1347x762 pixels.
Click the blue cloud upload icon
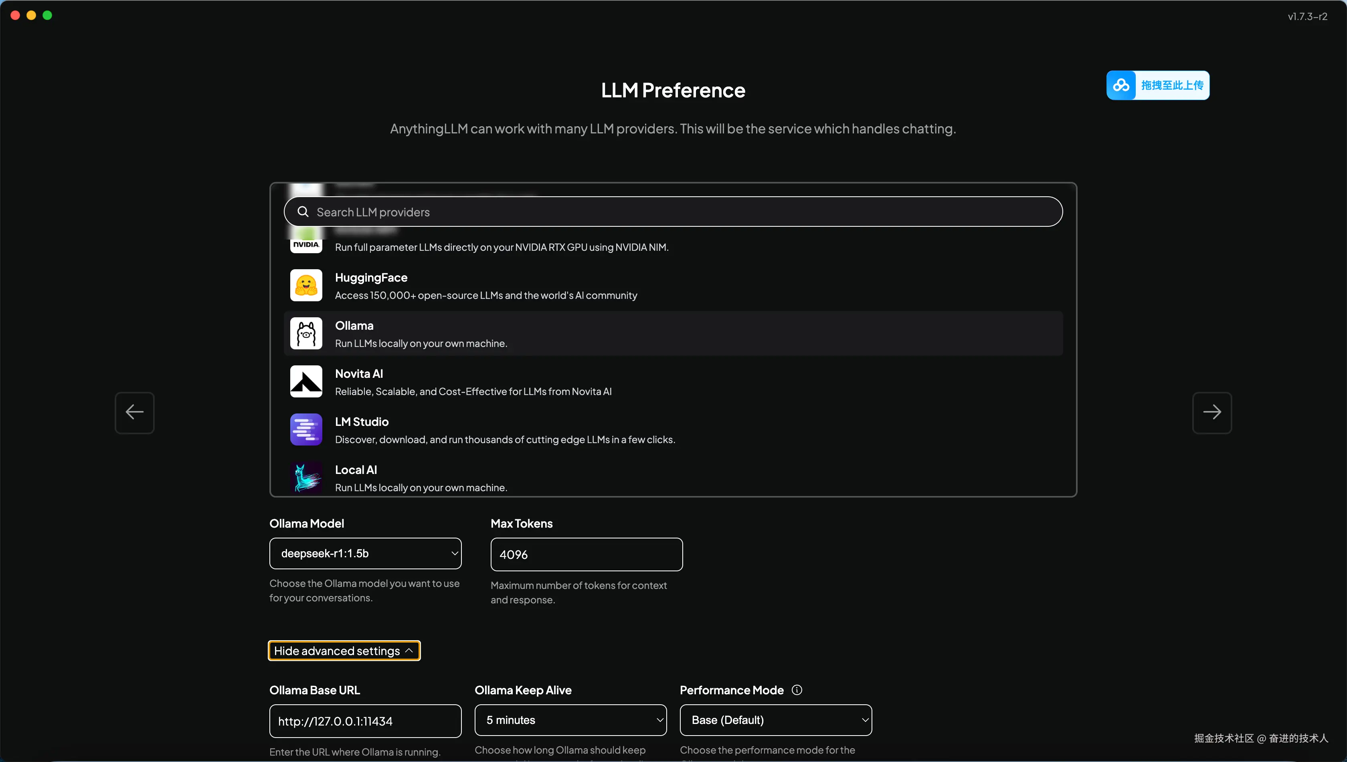(1121, 85)
